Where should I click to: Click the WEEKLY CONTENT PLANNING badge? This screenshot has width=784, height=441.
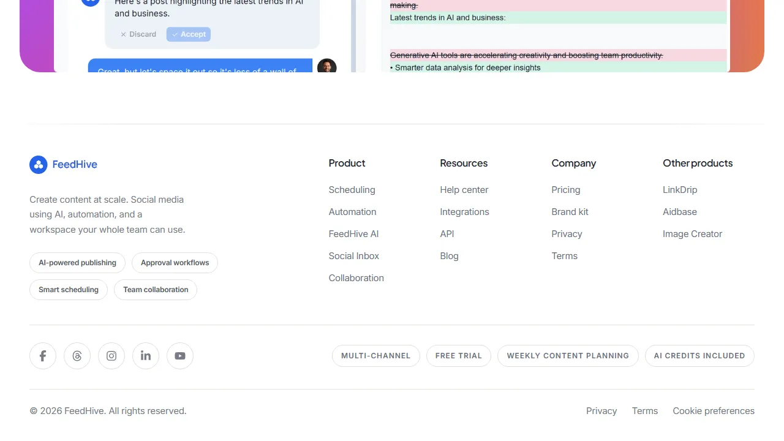(568, 356)
